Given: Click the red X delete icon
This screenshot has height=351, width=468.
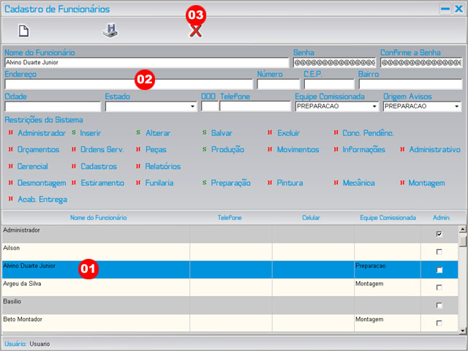Looking at the screenshot, I should (x=195, y=31).
